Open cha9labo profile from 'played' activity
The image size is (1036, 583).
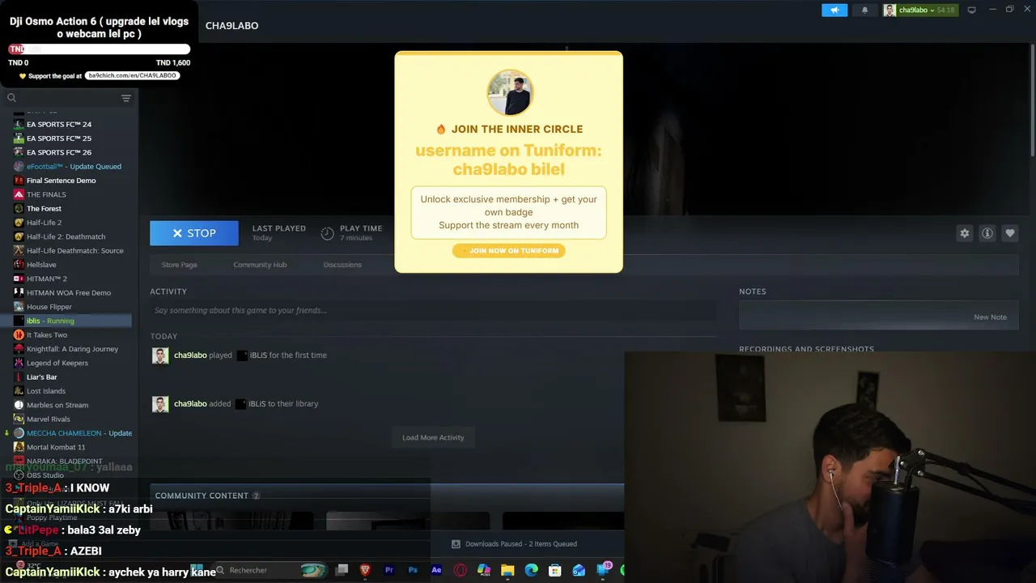click(x=190, y=355)
